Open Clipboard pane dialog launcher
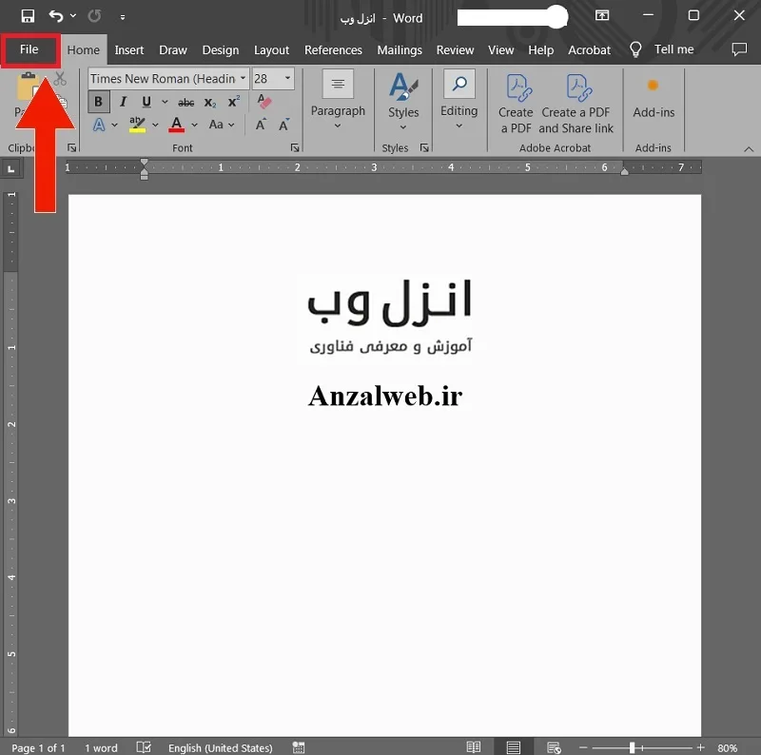The height and width of the screenshot is (755, 761). (72, 147)
